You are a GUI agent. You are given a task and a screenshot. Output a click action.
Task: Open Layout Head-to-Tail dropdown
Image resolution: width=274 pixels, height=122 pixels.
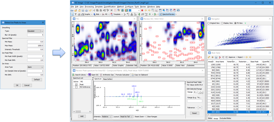click(x=126, y=117)
